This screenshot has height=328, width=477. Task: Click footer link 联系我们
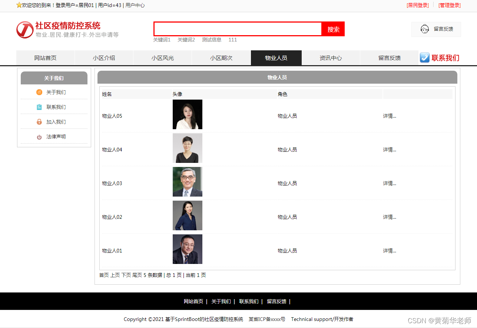[249, 301]
